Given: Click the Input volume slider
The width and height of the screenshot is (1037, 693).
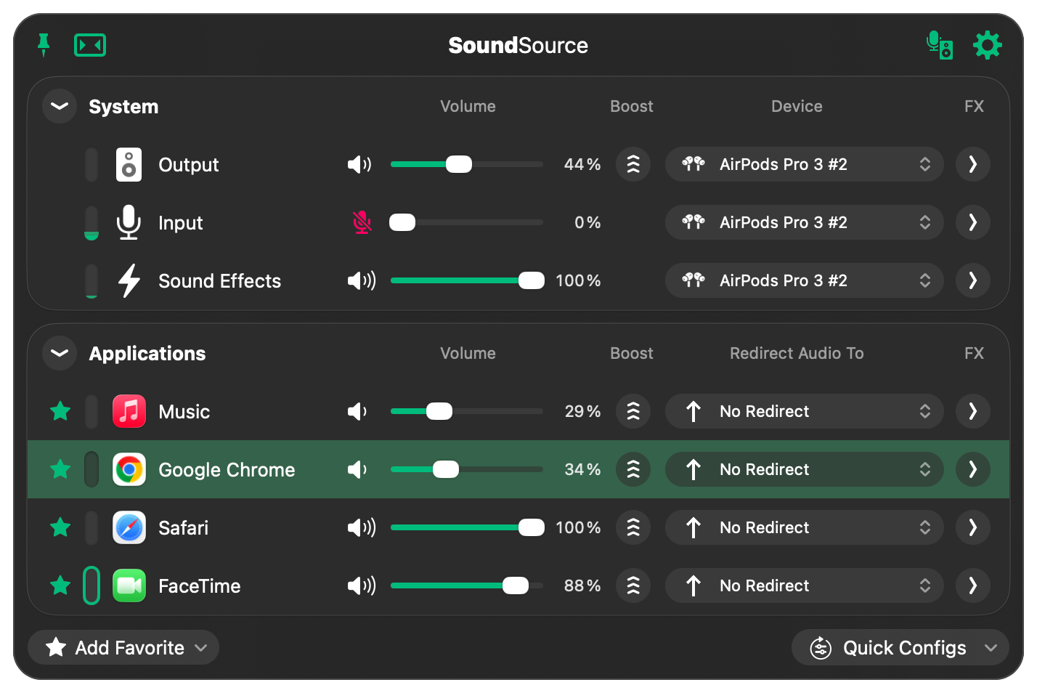Looking at the screenshot, I should pyautogui.click(x=467, y=222).
